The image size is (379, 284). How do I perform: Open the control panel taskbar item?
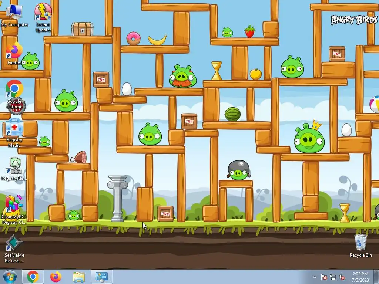pos(102,277)
